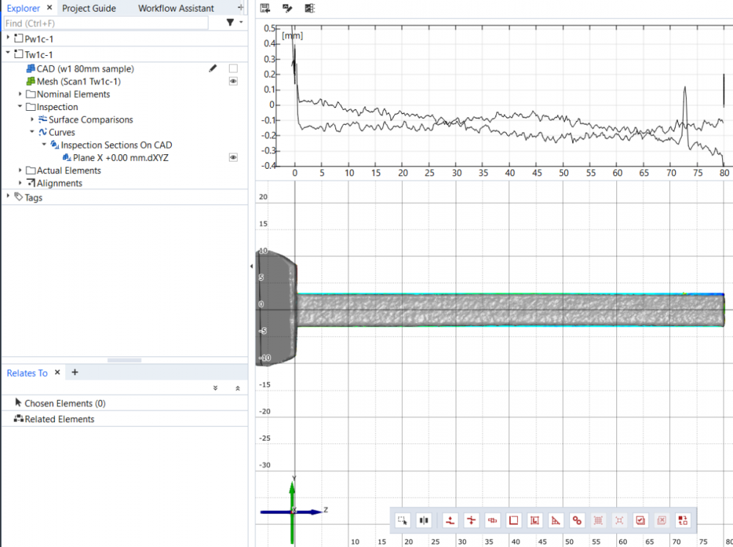This screenshot has height=547, width=733.
Task: Click the mirror/split view icon in bottom toolbar
Action: pos(423,521)
